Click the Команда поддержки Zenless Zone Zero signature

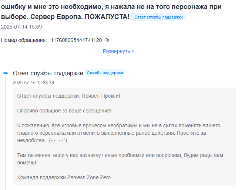tap(64, 177)
